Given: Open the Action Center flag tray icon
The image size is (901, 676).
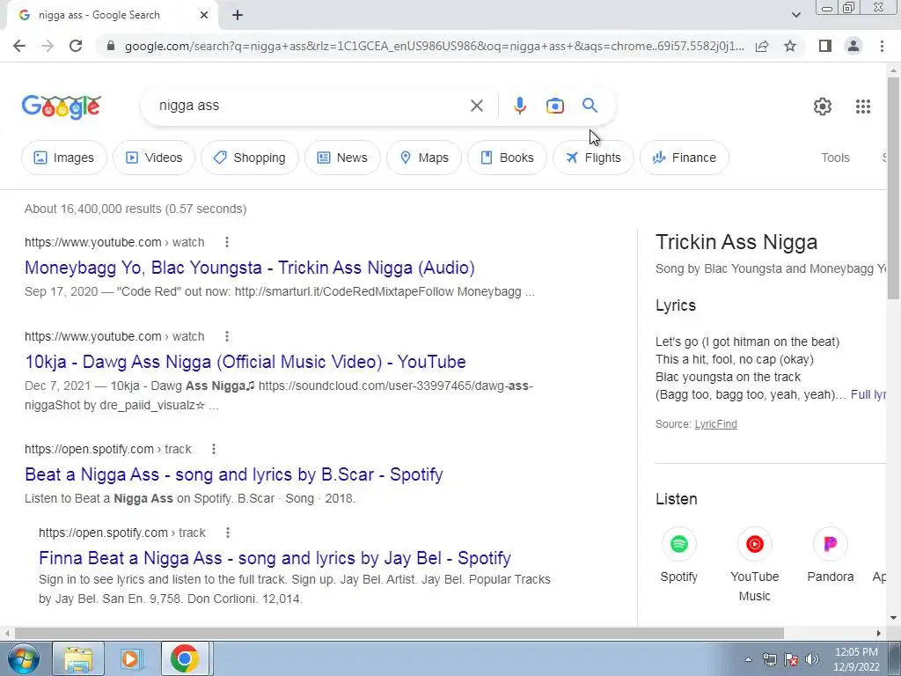Looking at the screenshot, I should click(x=791, y=659).
